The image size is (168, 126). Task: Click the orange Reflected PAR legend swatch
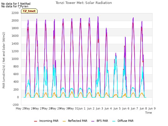point(64,121)
